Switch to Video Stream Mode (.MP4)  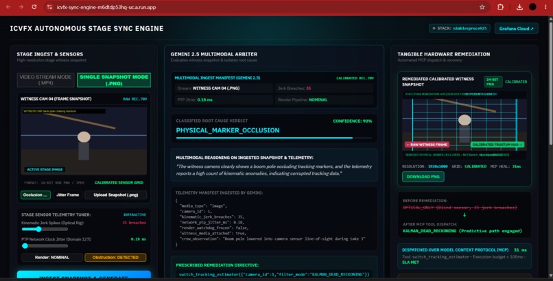[46, 80]
